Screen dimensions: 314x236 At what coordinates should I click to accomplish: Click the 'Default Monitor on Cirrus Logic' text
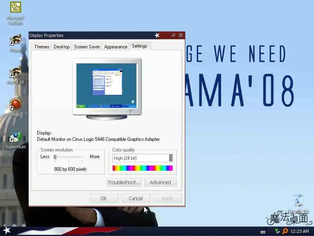[98, 139]
